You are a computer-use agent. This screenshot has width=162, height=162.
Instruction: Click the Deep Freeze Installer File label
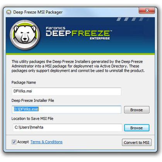point(33,101)
